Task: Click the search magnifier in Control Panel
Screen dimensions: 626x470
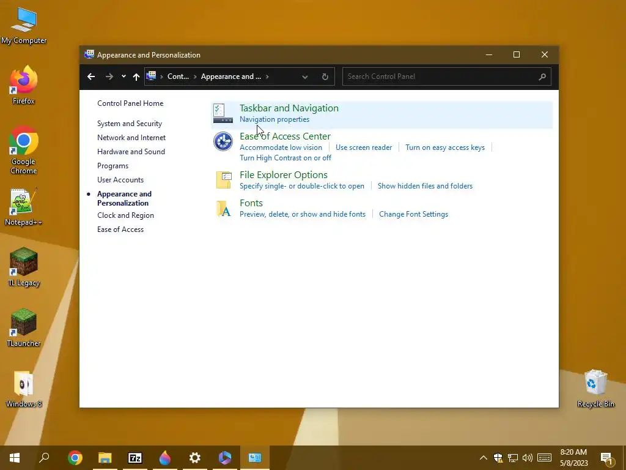Action: point(542,76)
